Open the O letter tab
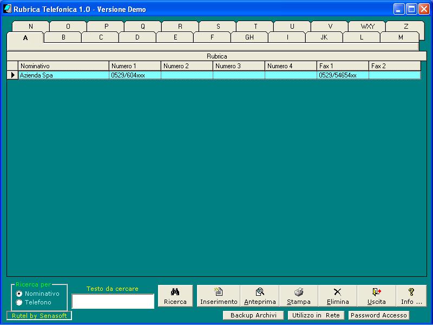Screen dimensions: 433x325 (68, 26)
